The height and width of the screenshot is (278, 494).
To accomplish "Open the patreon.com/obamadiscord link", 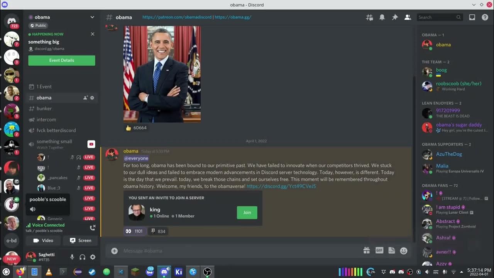I will click(x=177, y=17).
